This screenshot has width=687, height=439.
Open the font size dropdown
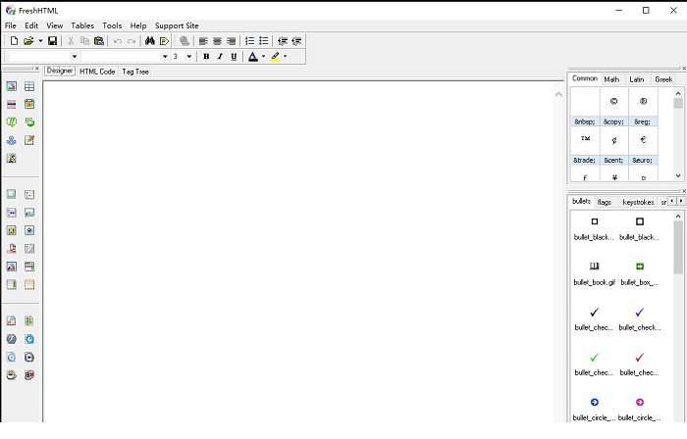189,57
